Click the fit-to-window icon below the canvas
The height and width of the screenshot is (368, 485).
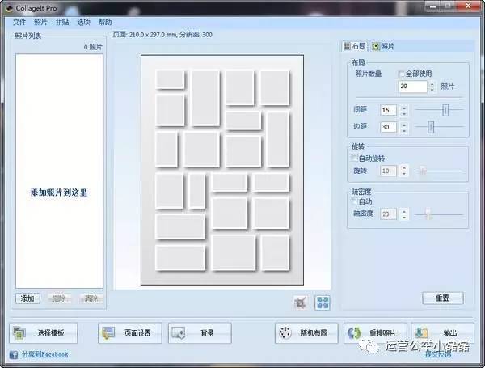tap(323, 302)
